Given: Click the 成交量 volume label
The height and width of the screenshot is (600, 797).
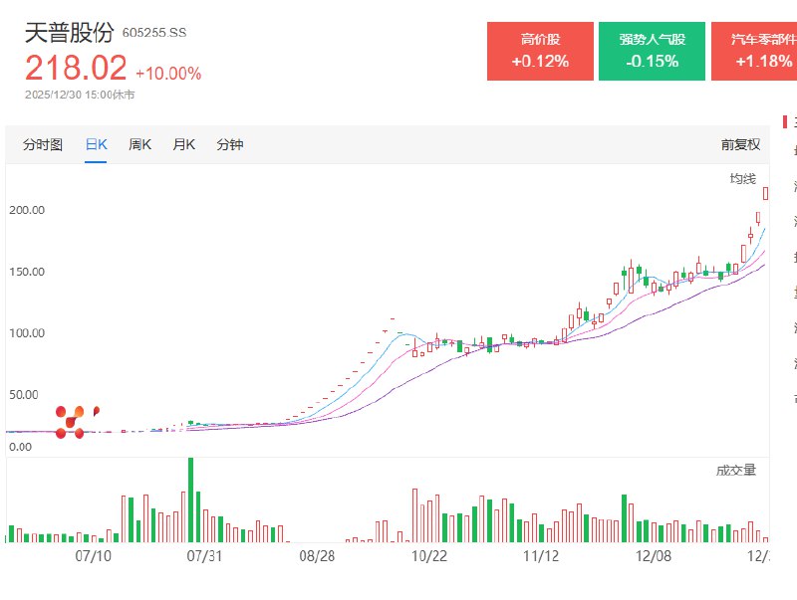Looking at the screenshot, I should click(x=736, y=471).
